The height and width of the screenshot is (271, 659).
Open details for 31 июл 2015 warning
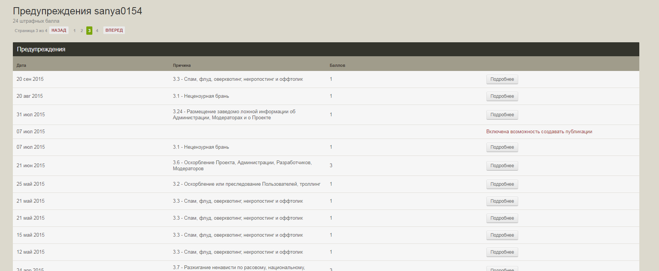[x=502, y=115]
